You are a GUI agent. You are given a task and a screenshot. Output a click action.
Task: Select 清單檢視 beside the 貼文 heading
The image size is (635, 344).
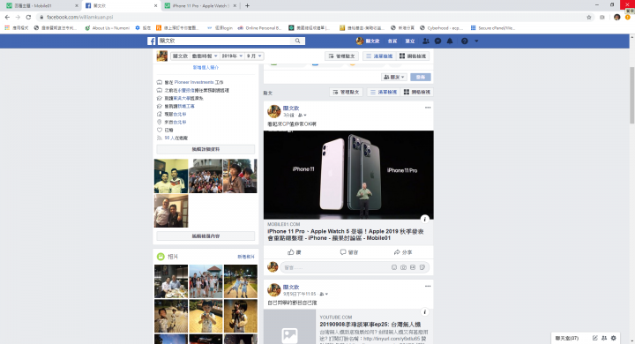click(x=384, y=92)
